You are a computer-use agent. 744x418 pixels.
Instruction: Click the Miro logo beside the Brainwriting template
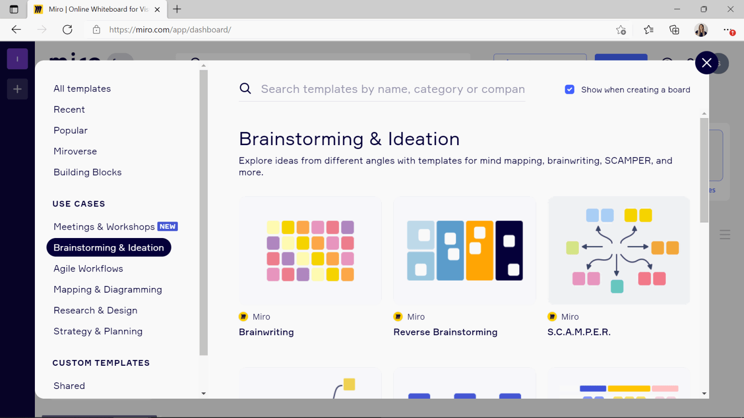pyautogui.click(x=243, y=316)
